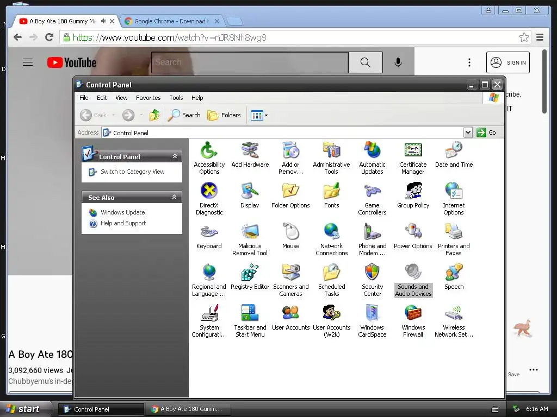Open Internet Options icon
The height and width of the screenshot is (417, 557).
tap(454, 199)
